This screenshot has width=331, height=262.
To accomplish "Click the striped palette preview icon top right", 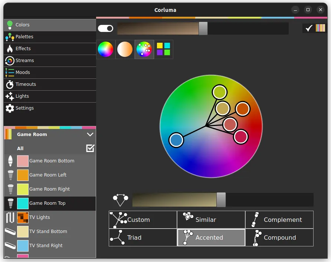I will 320,28.
